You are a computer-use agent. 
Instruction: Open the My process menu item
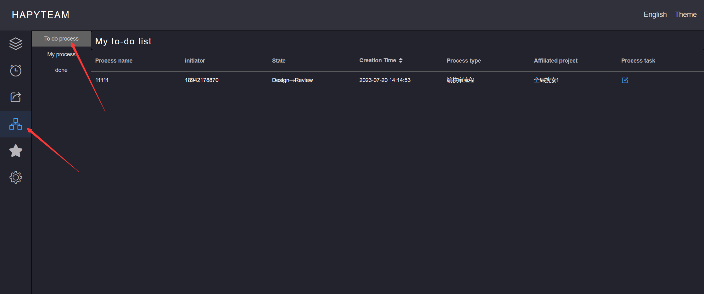61,54
